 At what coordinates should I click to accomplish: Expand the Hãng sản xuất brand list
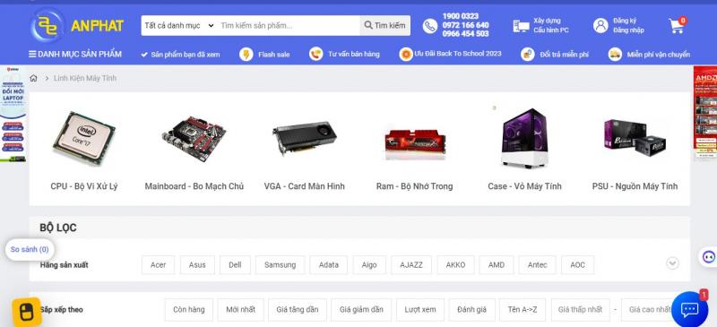(672, 263)
